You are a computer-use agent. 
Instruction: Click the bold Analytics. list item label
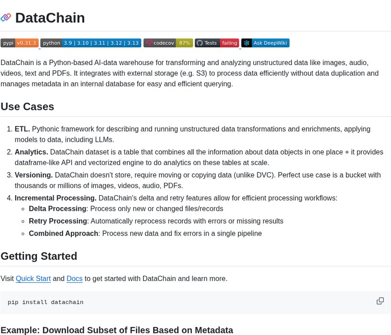(31, 152)
